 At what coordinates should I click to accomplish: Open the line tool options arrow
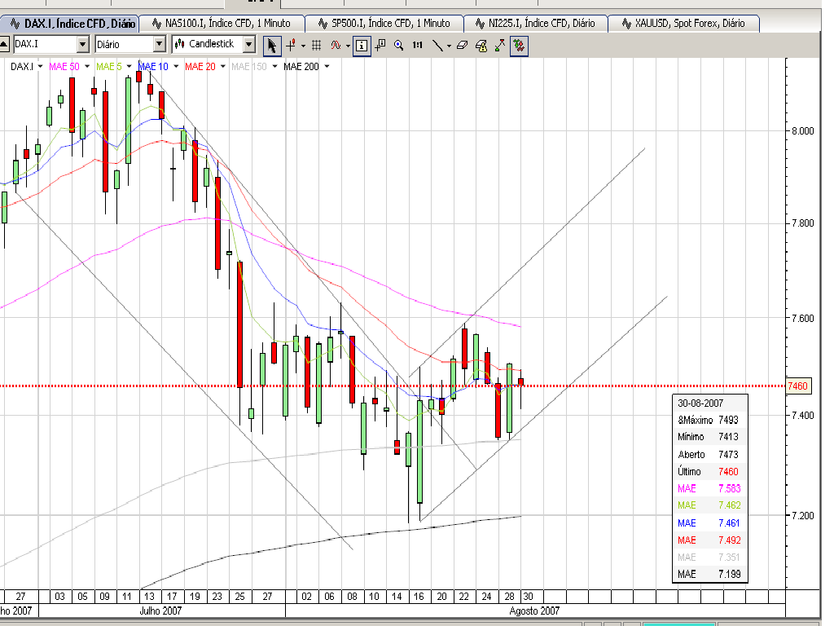click(450, 46)
